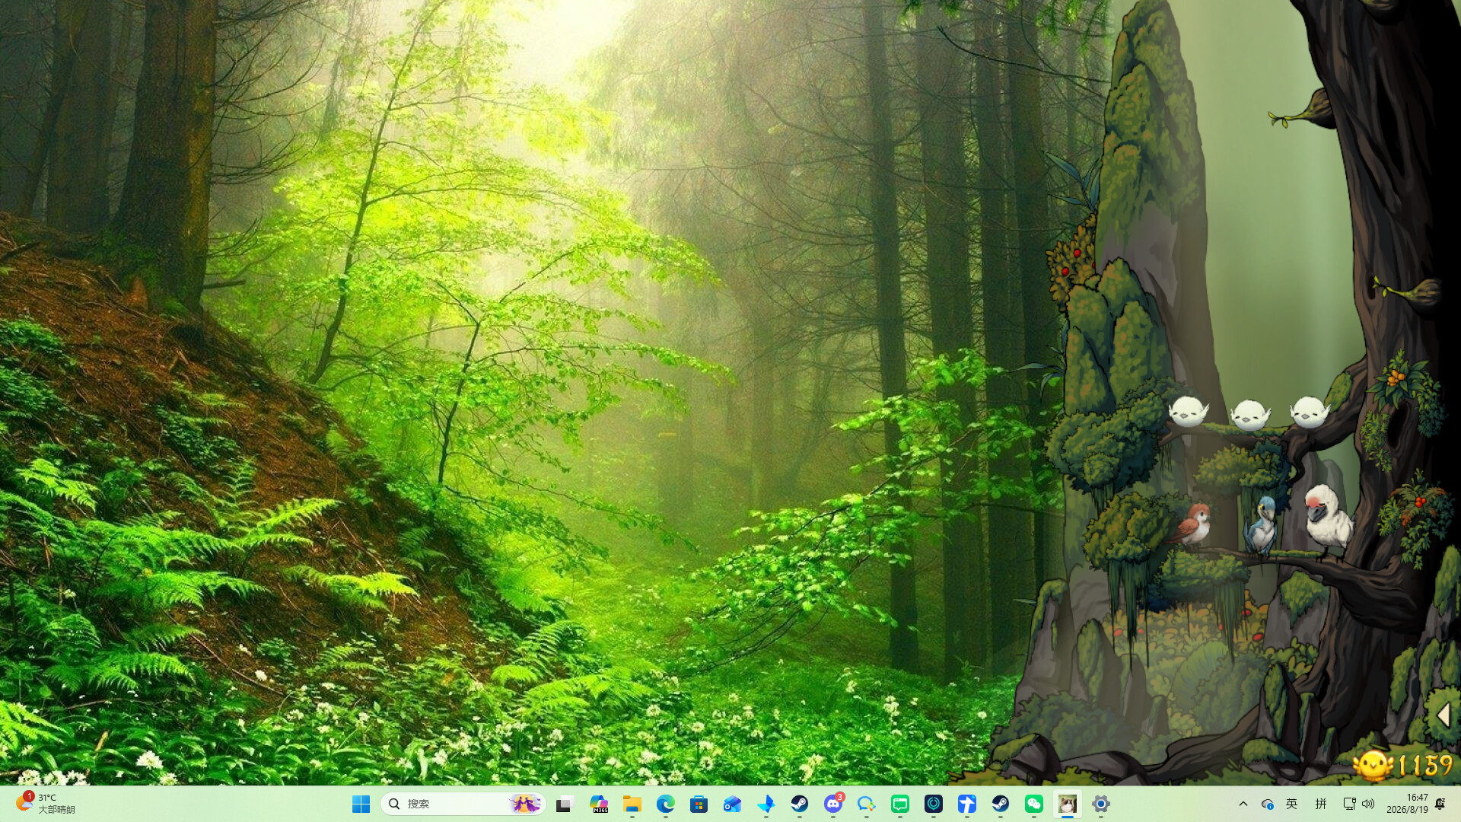Screen dimensions: 1461x822
Task: Open the clock showing 16:47
Action: click(1407, 804)
